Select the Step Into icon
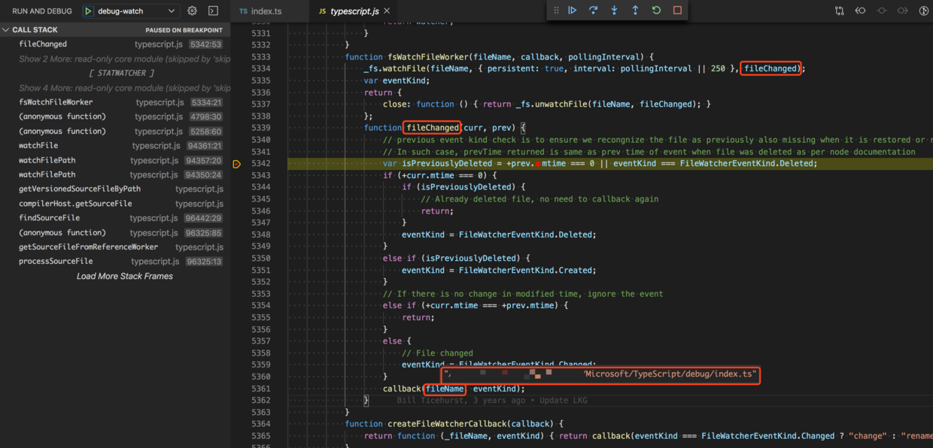The width and height of the screenshot is (933, 448). (x=615, y=10)
